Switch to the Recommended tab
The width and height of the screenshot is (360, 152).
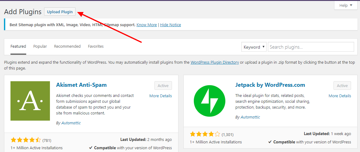pyautogui.click(x=67, y=46)
